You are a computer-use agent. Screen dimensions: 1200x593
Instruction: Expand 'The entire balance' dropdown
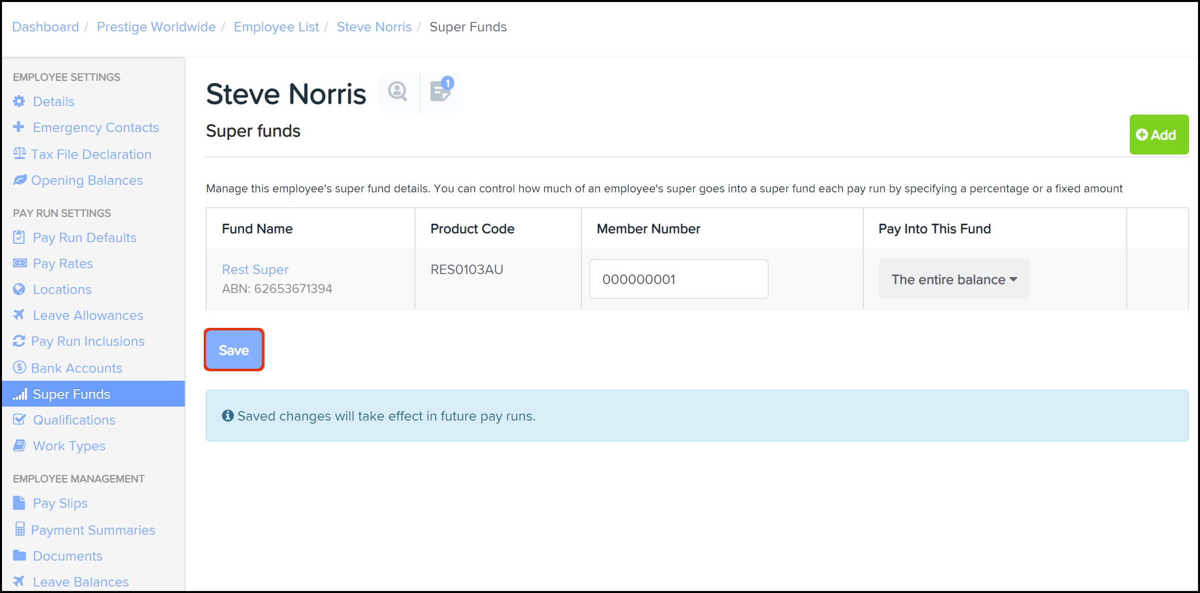tap(953, 280)
